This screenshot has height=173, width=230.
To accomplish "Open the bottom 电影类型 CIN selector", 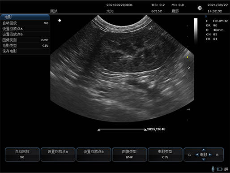I will tap(165, 155).
